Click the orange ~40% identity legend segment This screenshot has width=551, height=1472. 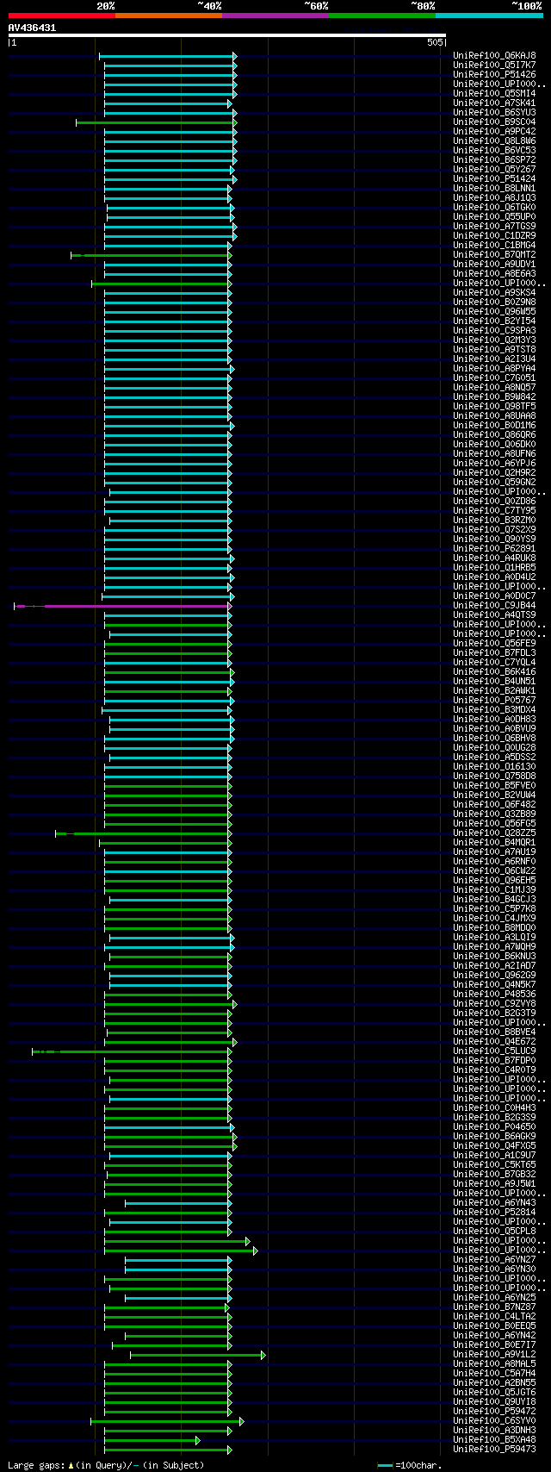(x=169, y=15)
